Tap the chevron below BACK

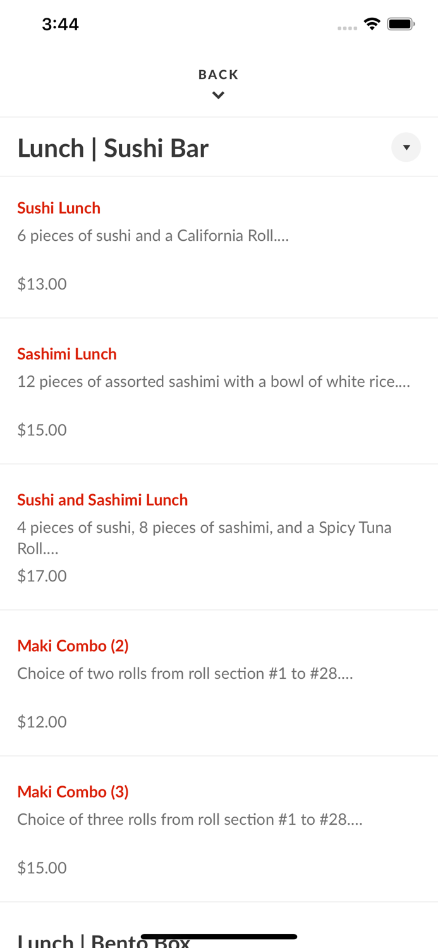click(219, 95)
